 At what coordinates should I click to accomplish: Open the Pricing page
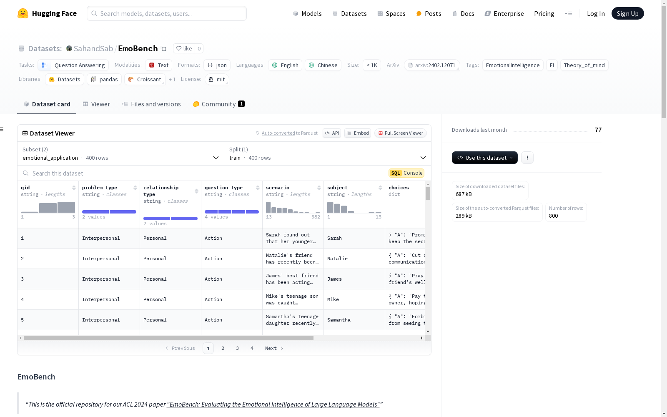(544, 13)
